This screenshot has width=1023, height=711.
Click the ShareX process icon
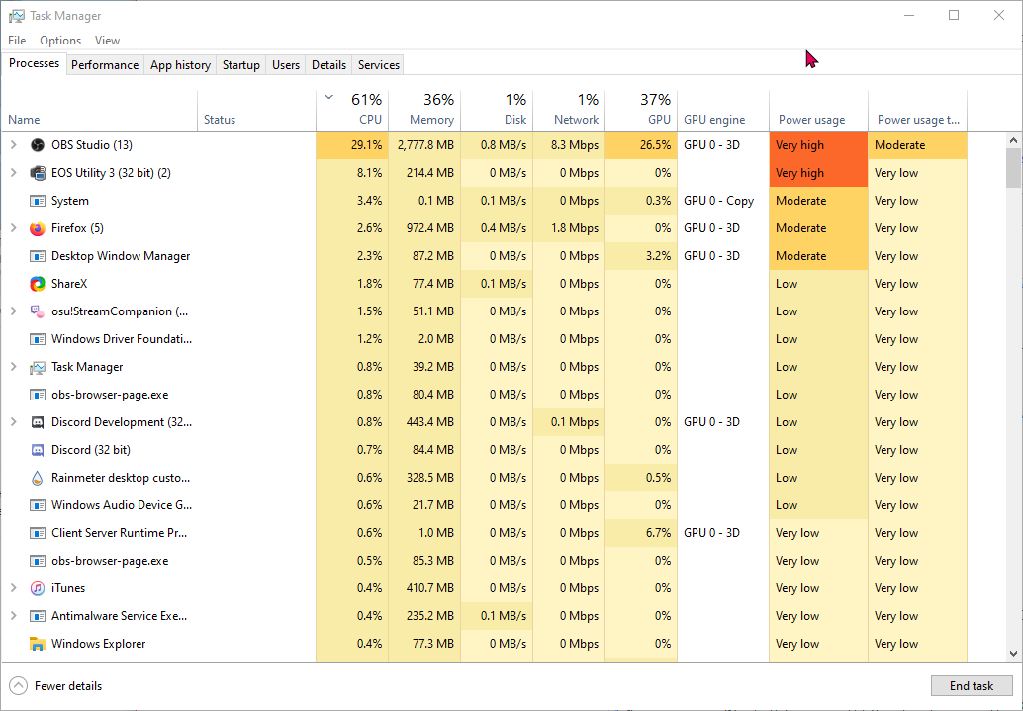tap(38, 284)
